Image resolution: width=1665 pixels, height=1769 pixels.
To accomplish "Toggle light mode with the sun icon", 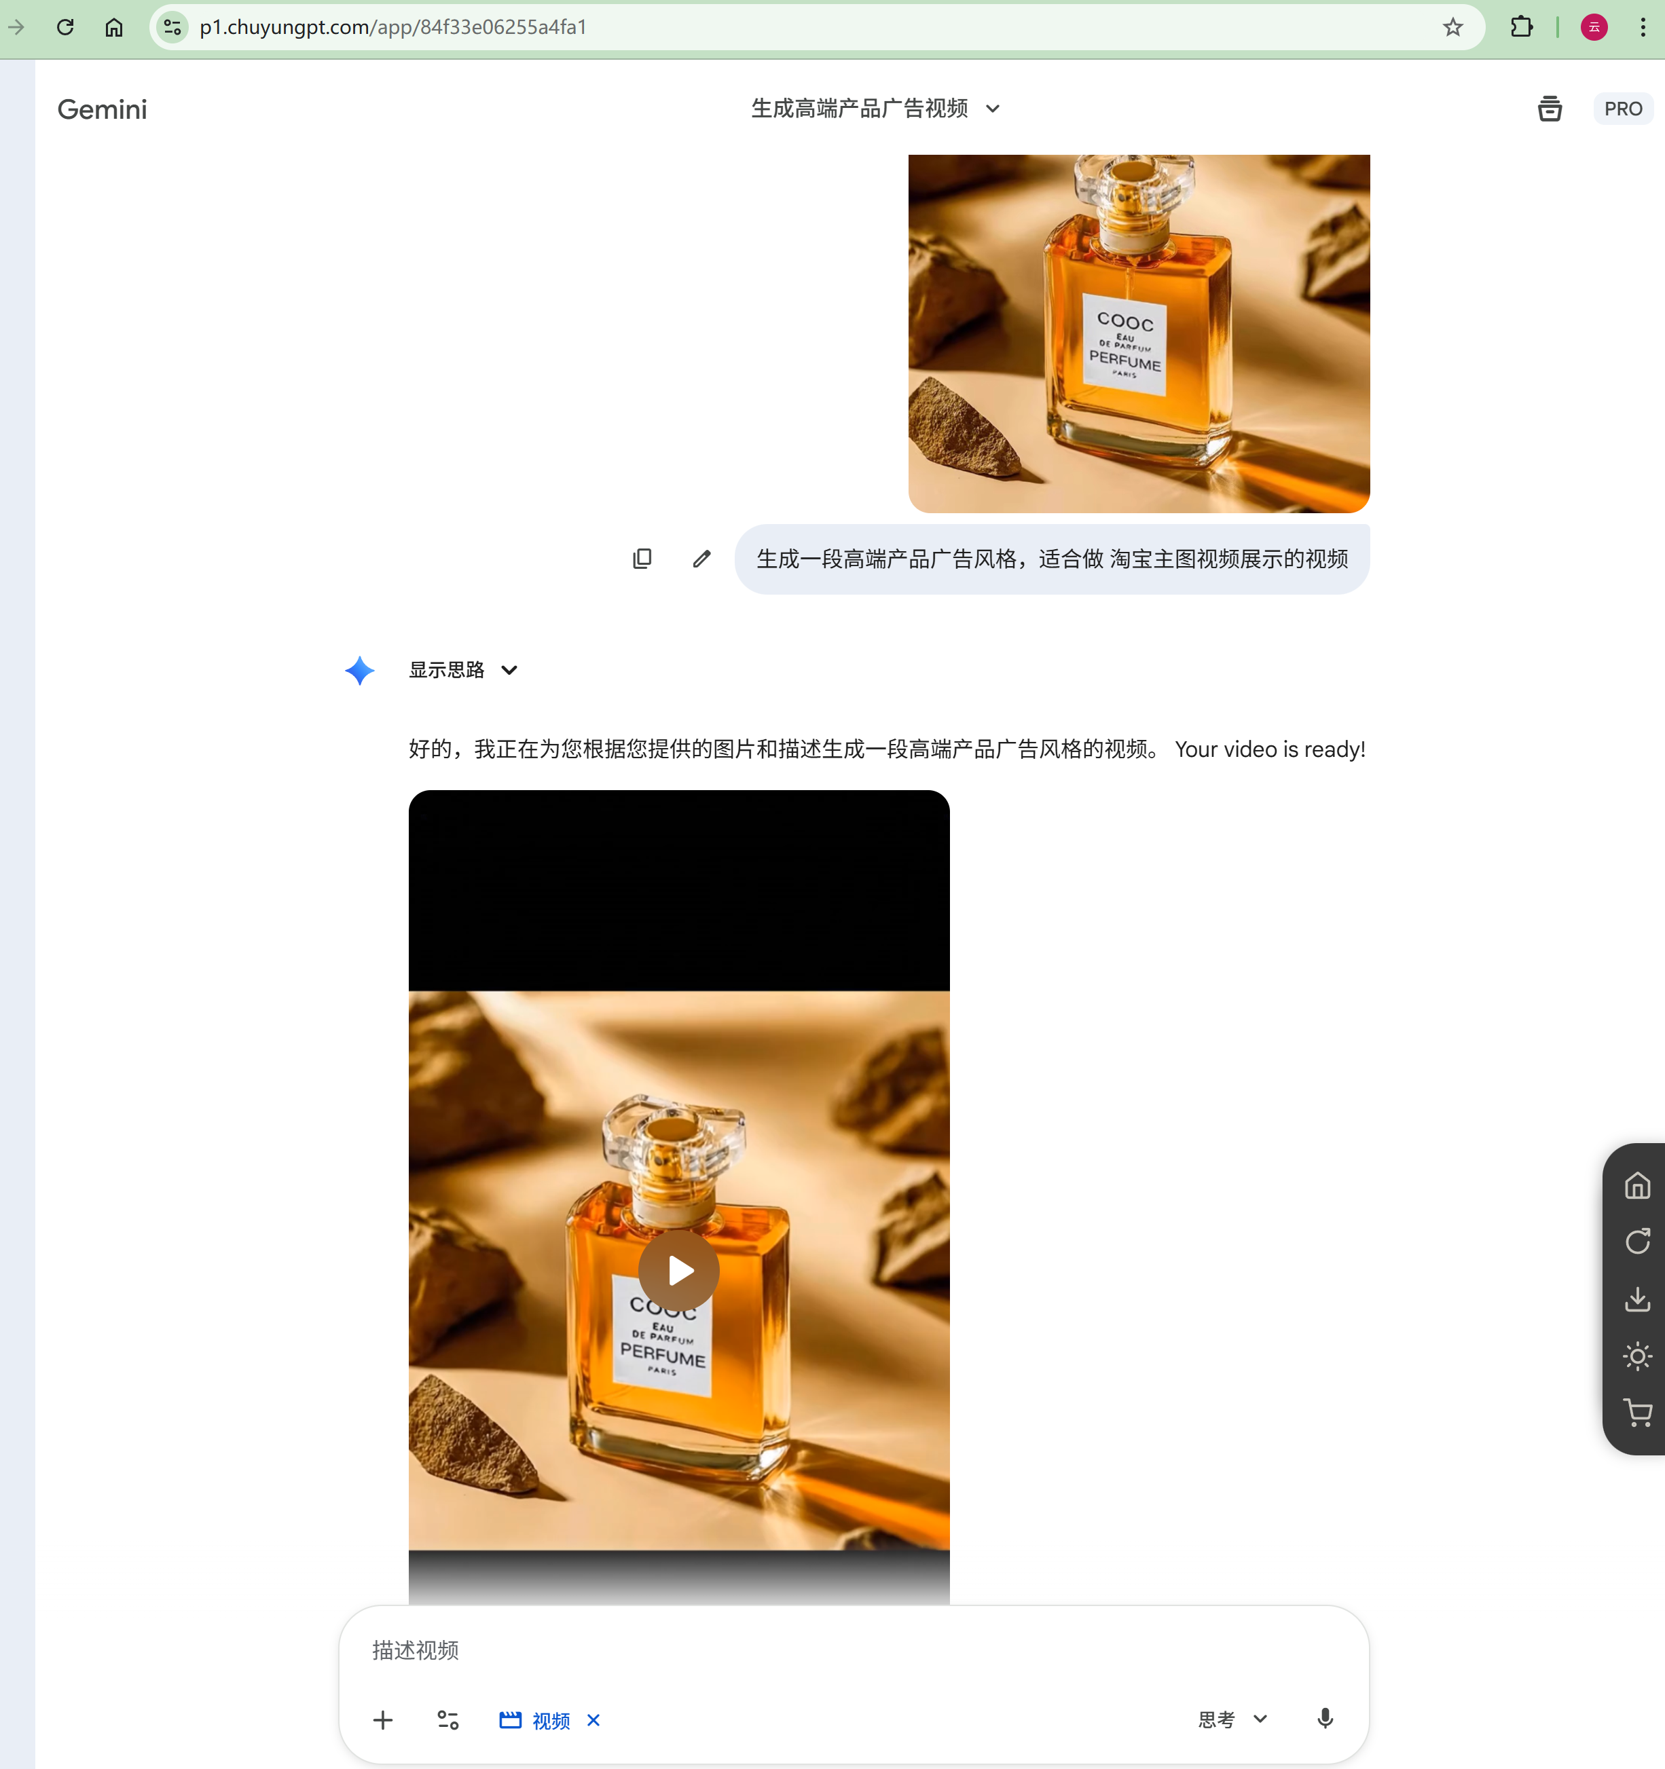I will tap(1636, 1356).
